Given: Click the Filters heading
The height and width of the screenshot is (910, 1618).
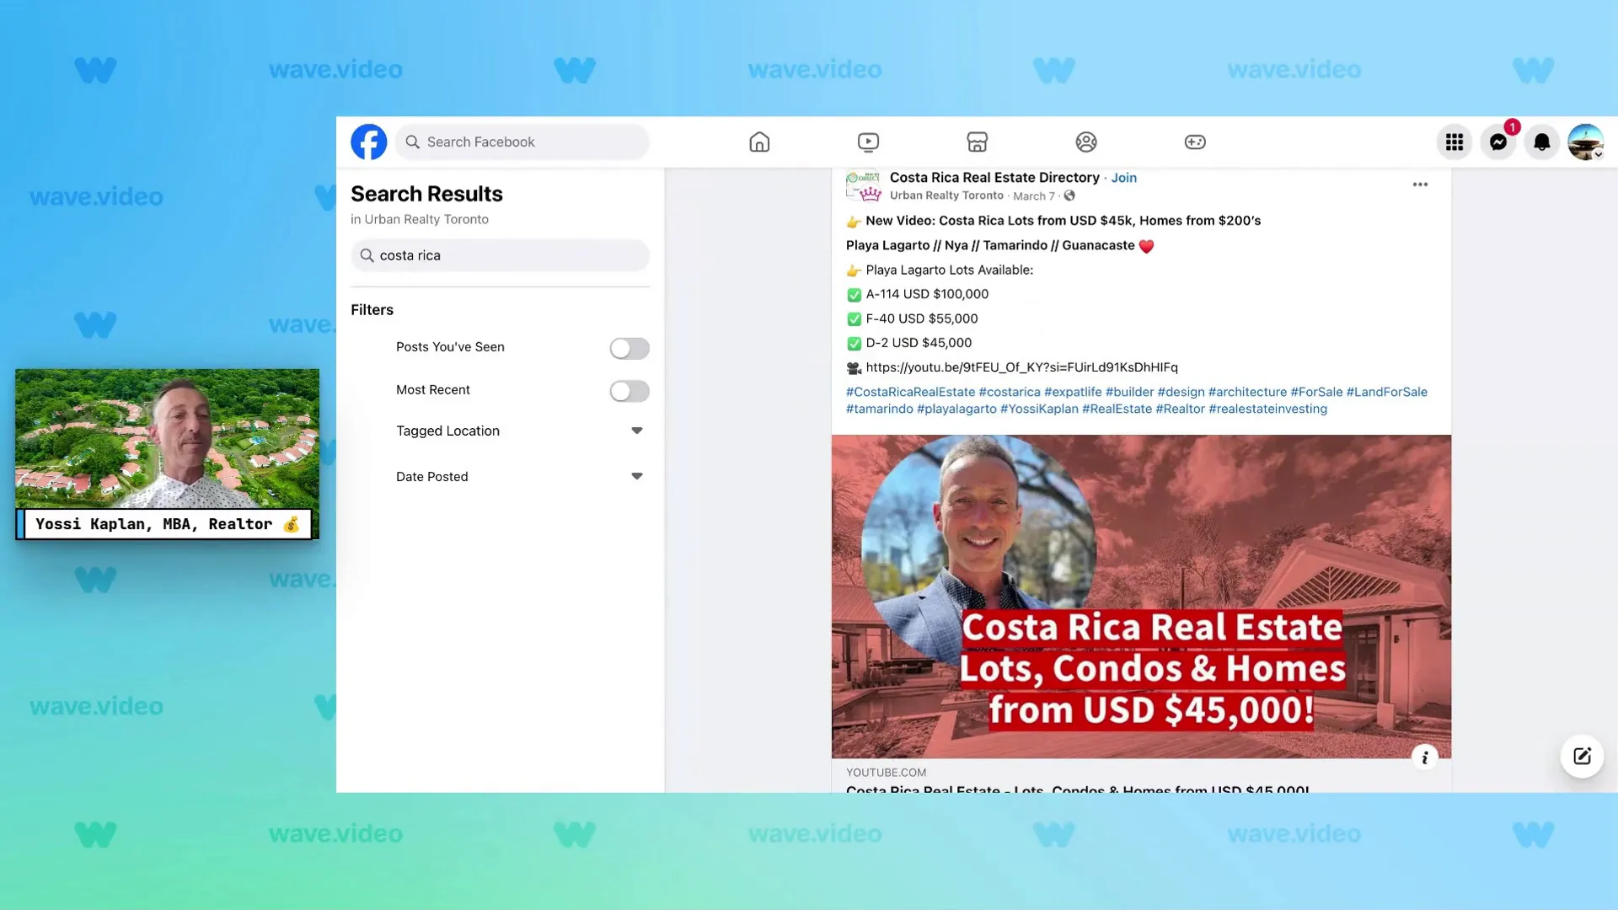Looking at the screenshot, I should [372, 310].
